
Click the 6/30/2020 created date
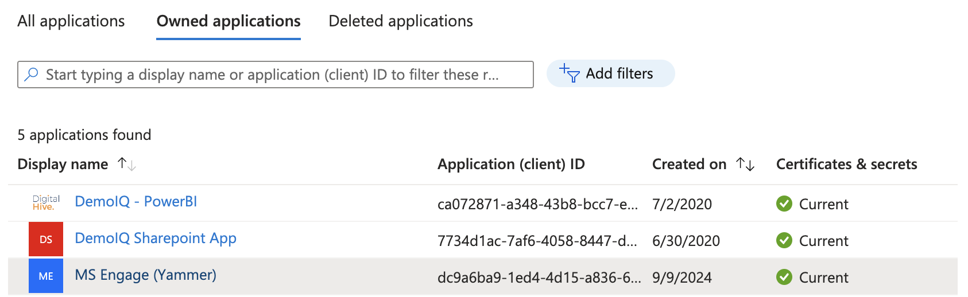point(686,241)
